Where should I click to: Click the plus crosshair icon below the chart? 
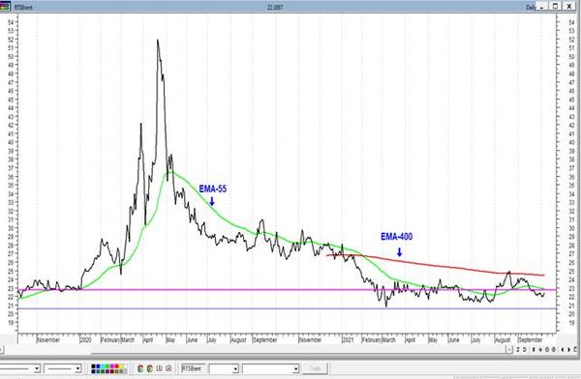(540, 349)
